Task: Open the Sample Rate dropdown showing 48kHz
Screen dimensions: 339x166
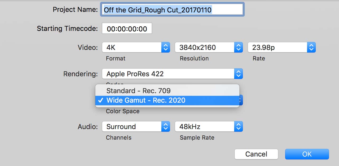Action: pyautogui.click(x=209, y=127)
